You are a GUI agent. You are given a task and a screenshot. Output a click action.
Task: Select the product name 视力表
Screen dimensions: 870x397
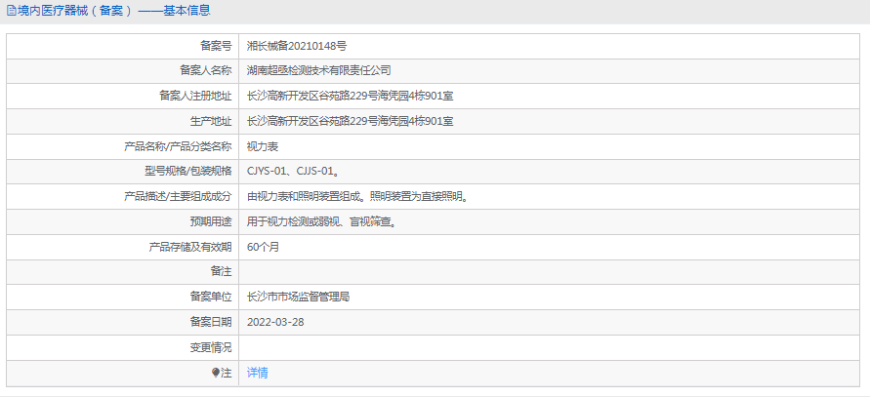[x=263, y=146]
